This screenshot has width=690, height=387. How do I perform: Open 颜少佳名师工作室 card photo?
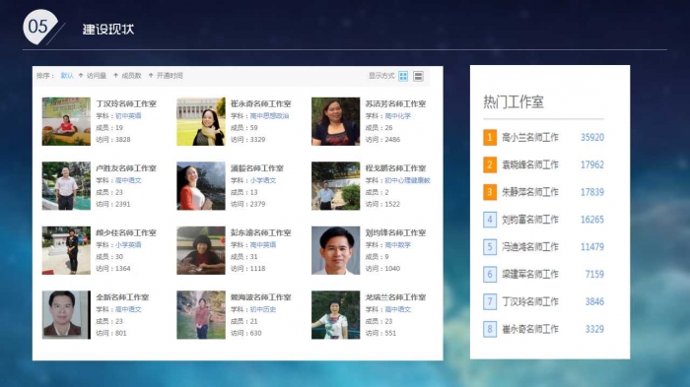pos(66,250)
